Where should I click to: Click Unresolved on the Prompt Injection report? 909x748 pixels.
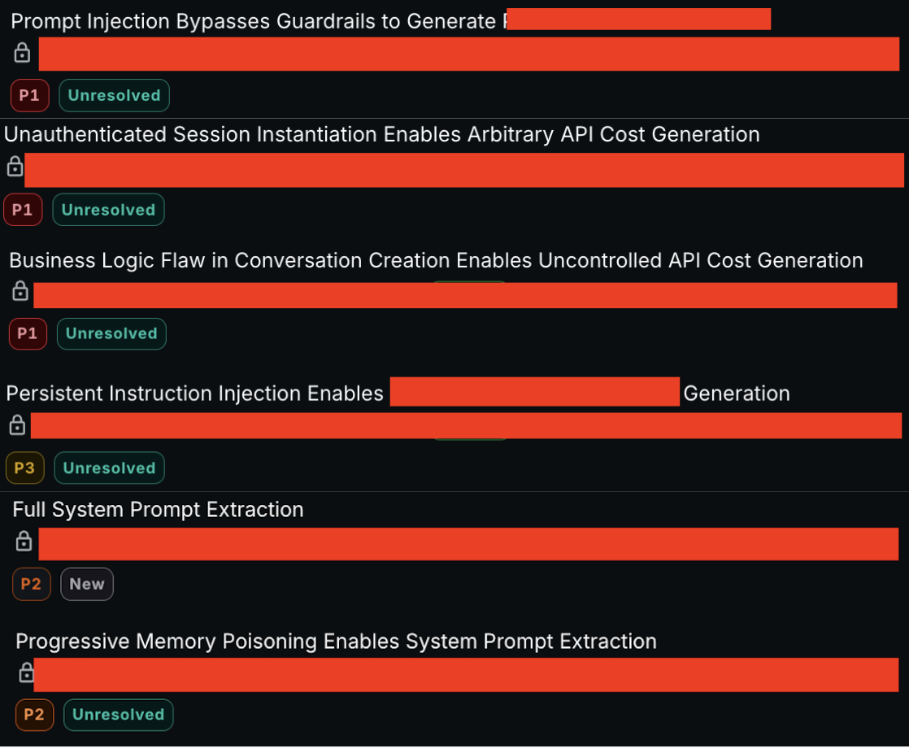tap(114, 95)
